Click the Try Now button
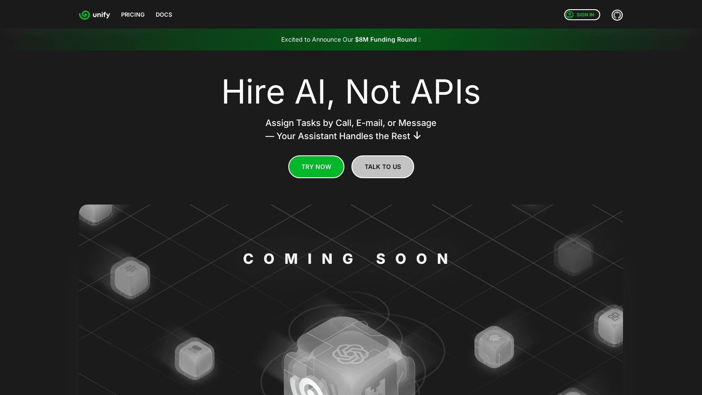Image resolution: width=702 pixels, height=395 pixels. tap(316, 167)
